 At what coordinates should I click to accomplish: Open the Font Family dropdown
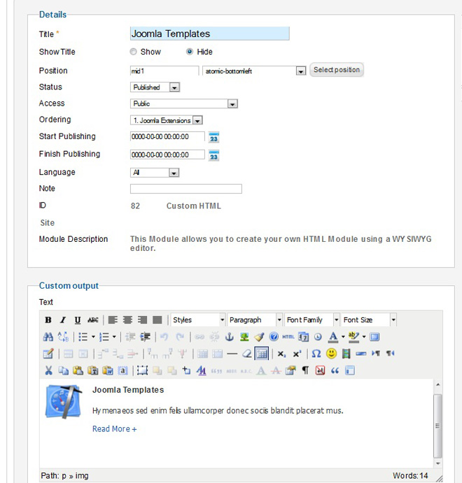pos(311,320)
